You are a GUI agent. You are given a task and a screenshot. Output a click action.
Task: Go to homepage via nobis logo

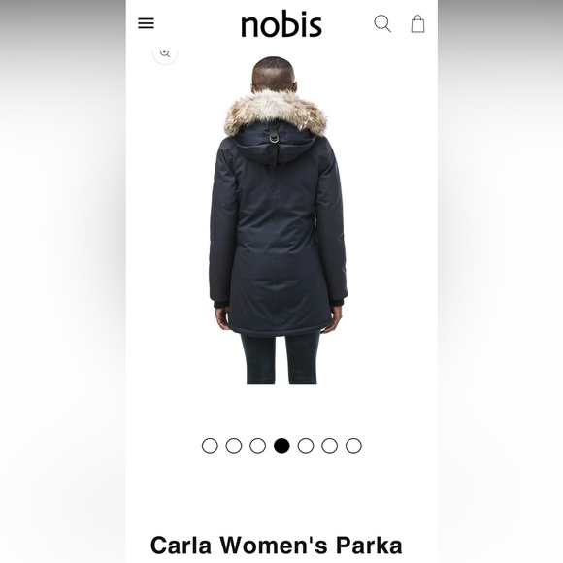[x=281, y=25]
